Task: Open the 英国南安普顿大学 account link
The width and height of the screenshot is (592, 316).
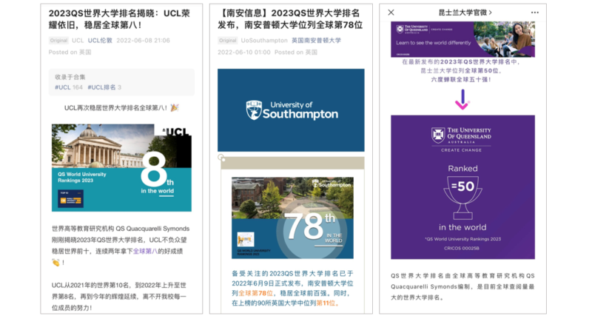Action: pyautogui.click(x=316, y=41)
